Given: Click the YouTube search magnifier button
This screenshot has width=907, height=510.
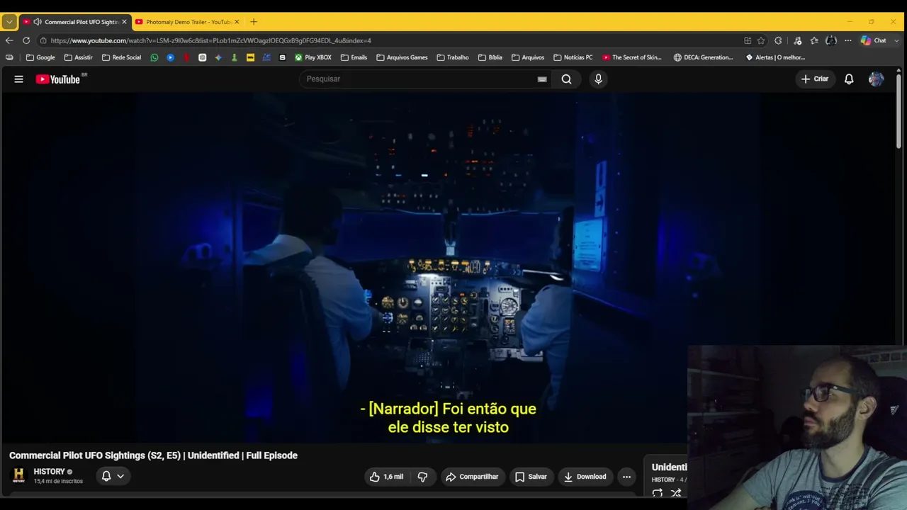Looking at the screenshot, I should click(567, 79).
